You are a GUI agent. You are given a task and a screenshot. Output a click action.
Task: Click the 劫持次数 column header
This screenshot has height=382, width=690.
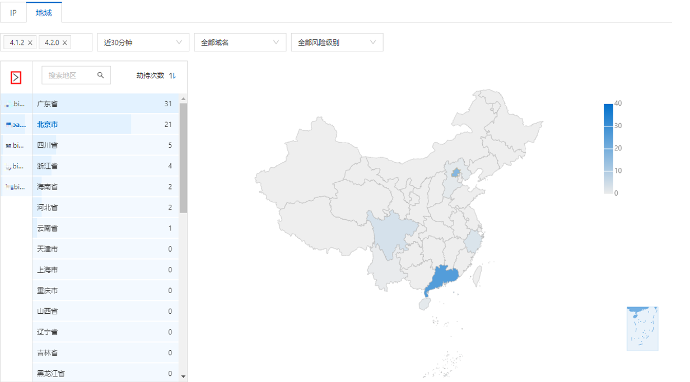150,76
